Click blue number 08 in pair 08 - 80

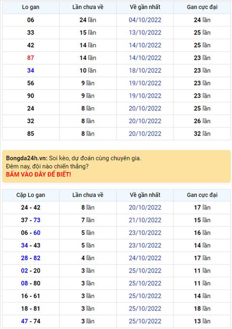(x=24, y=283)
